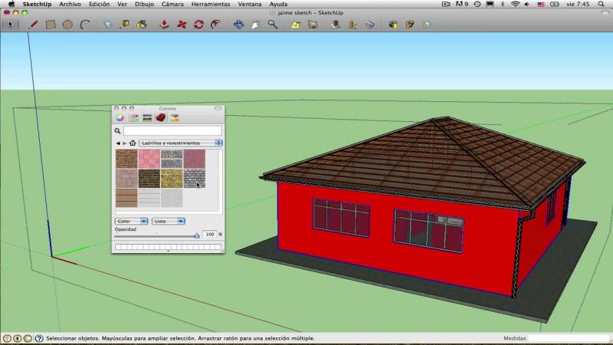
Task: Open the Herramientas menu
Action: 210,4
